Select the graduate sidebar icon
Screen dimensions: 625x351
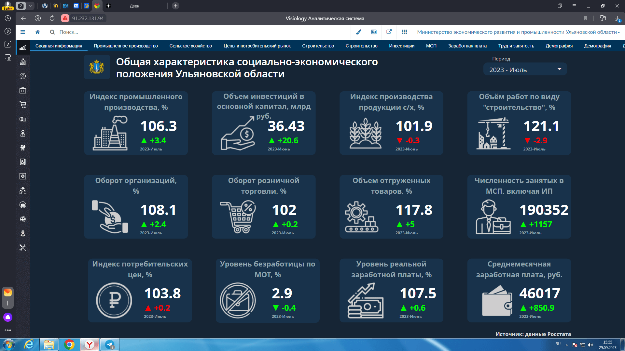[23, 233]
